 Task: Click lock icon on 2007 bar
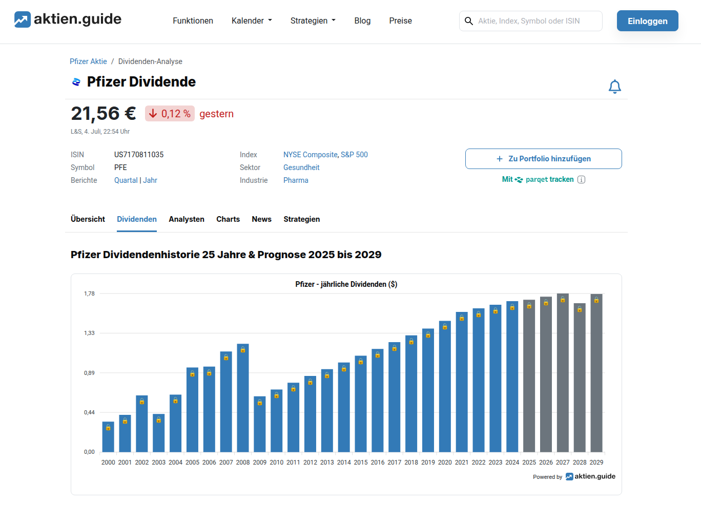coord(226,357)
